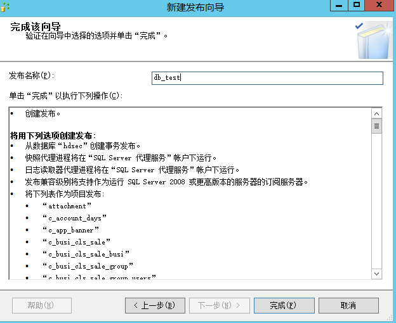
Task: Click the 快照代理进程 SQL Server agent line
Action: point(121,158)
